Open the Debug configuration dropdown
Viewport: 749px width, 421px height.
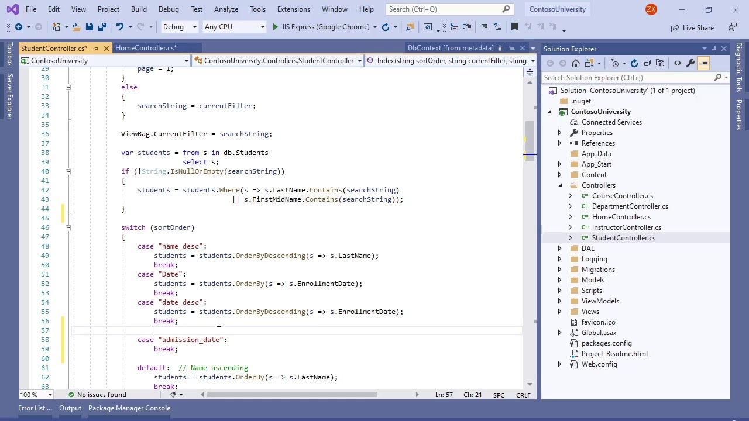point(179,27)
